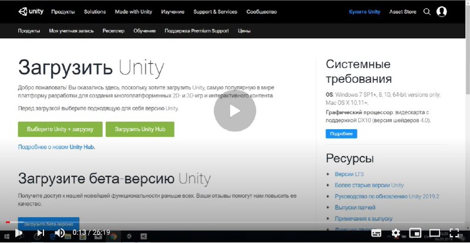
Task: Mute the video volume speaker
Action: 60,232
